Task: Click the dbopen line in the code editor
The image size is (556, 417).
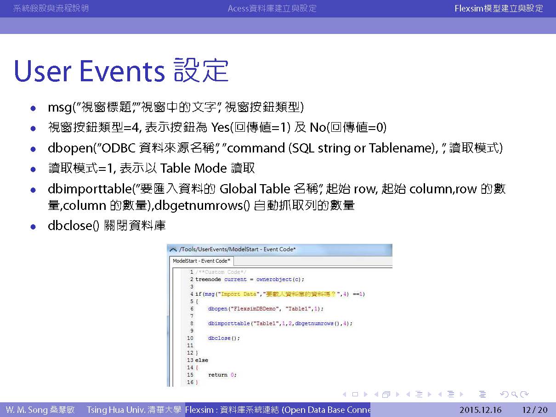Action: [x=266, y=309]
